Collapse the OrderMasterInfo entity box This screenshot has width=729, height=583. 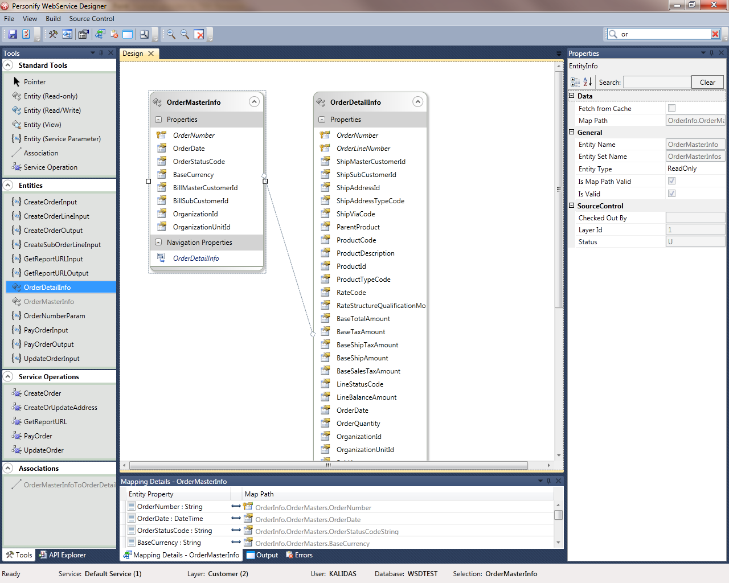[254, 102]
